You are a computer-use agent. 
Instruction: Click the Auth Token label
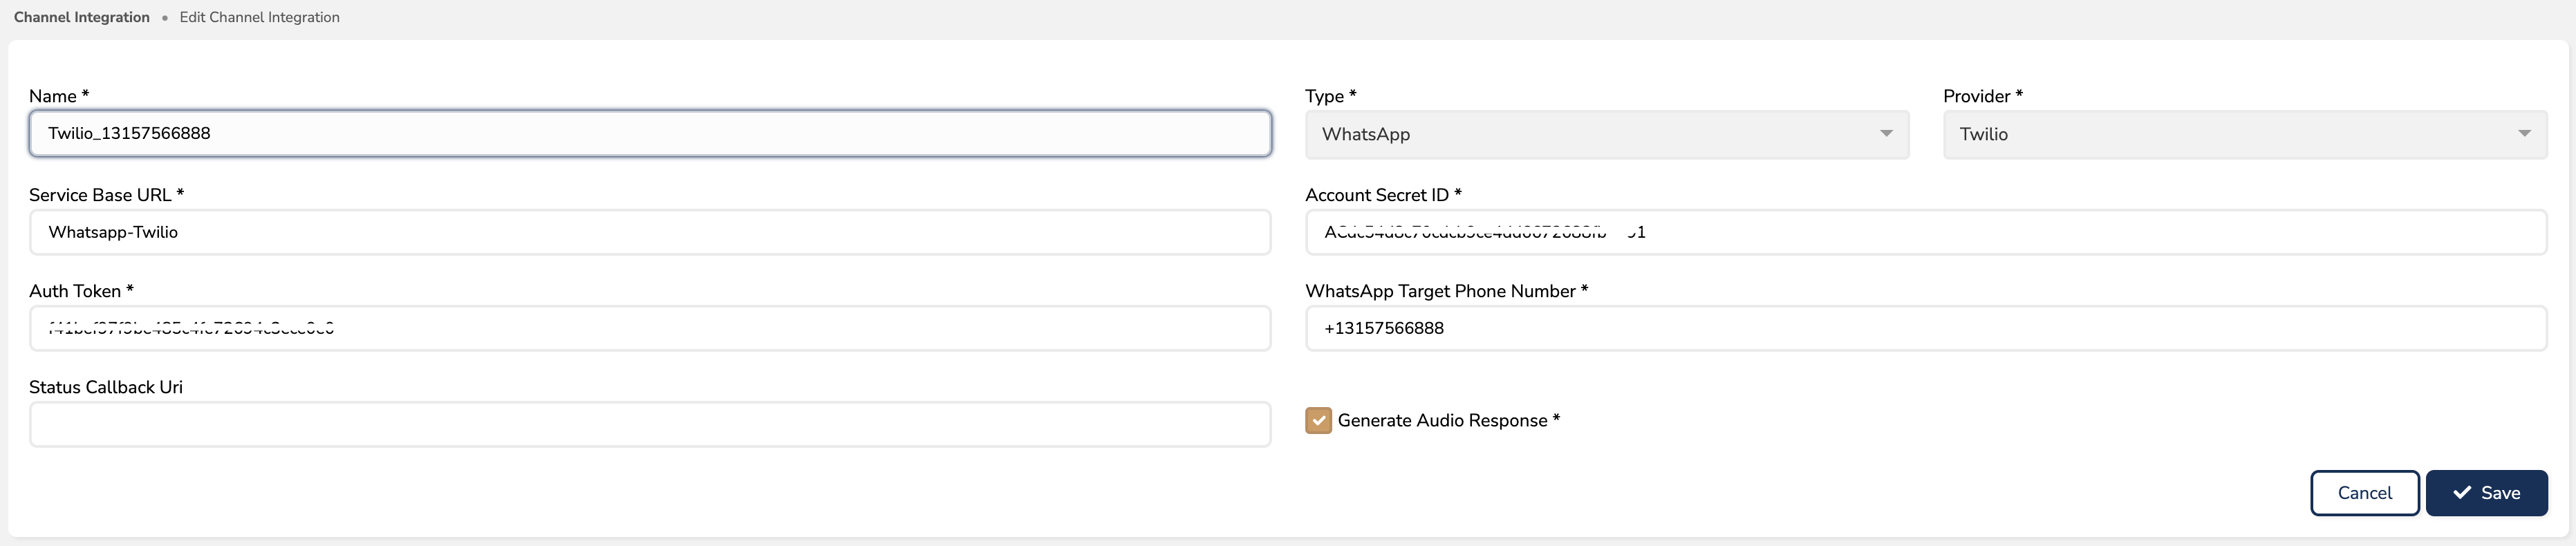tap(75, 291)
